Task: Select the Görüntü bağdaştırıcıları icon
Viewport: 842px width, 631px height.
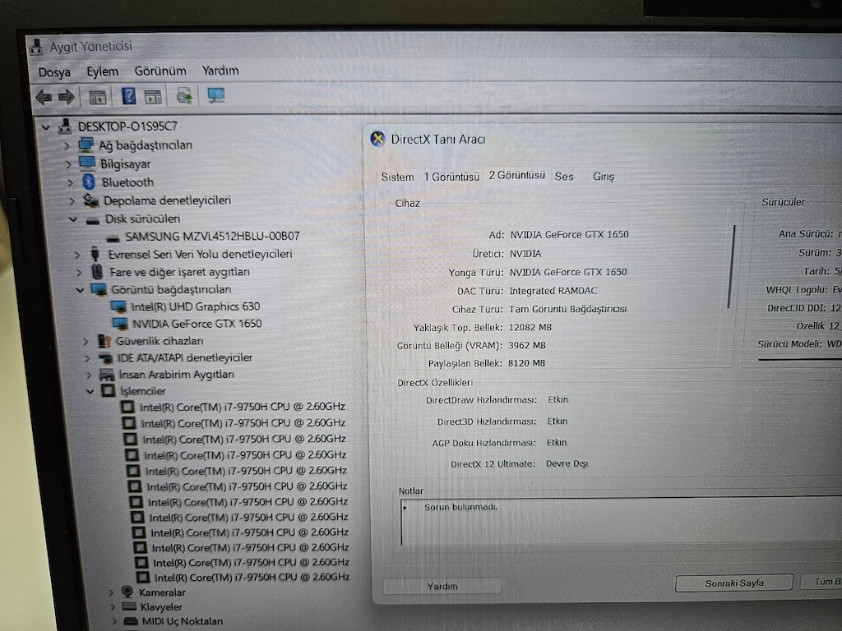Action: [x=99, y=290]
